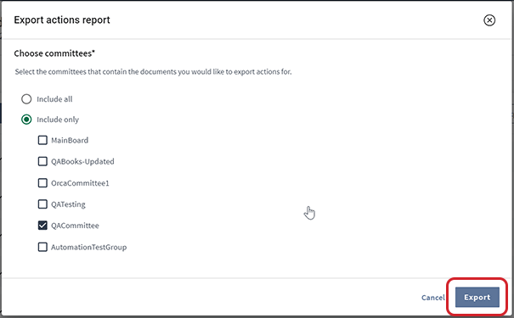Click the Export button
This screenshot has width=514, height=318.
tap(477, 298)
